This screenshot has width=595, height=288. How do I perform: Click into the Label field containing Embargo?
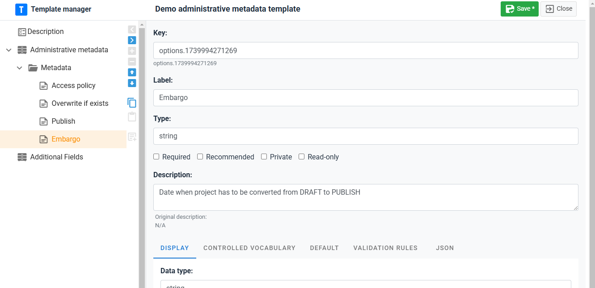(x=365, y=98)
